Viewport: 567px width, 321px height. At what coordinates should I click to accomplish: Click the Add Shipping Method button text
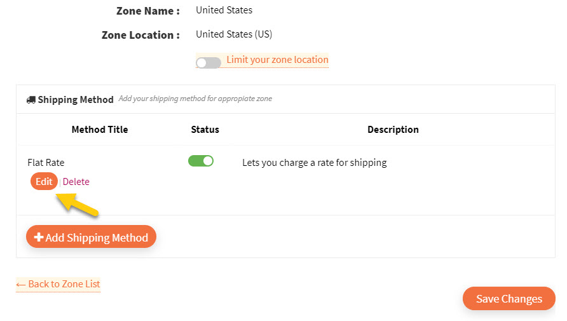coord(97,238)
